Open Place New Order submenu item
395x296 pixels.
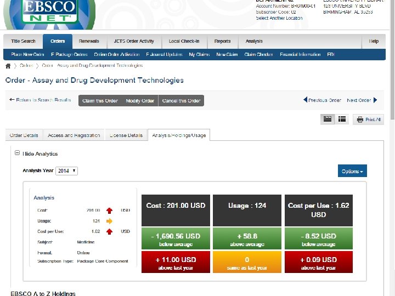point(28,54)
